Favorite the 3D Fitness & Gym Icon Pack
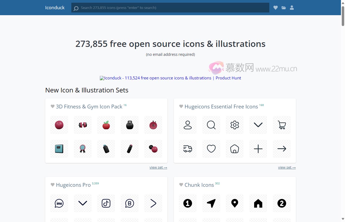Viewport: 345px width, 222px height. pos(52,106)
